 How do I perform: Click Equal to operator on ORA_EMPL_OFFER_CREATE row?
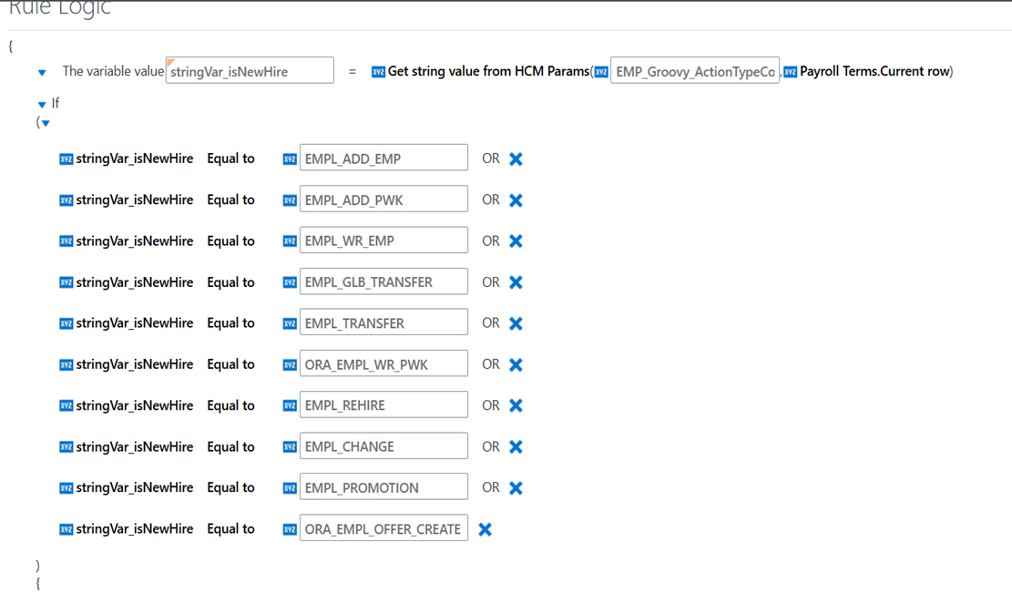point(231,528)
